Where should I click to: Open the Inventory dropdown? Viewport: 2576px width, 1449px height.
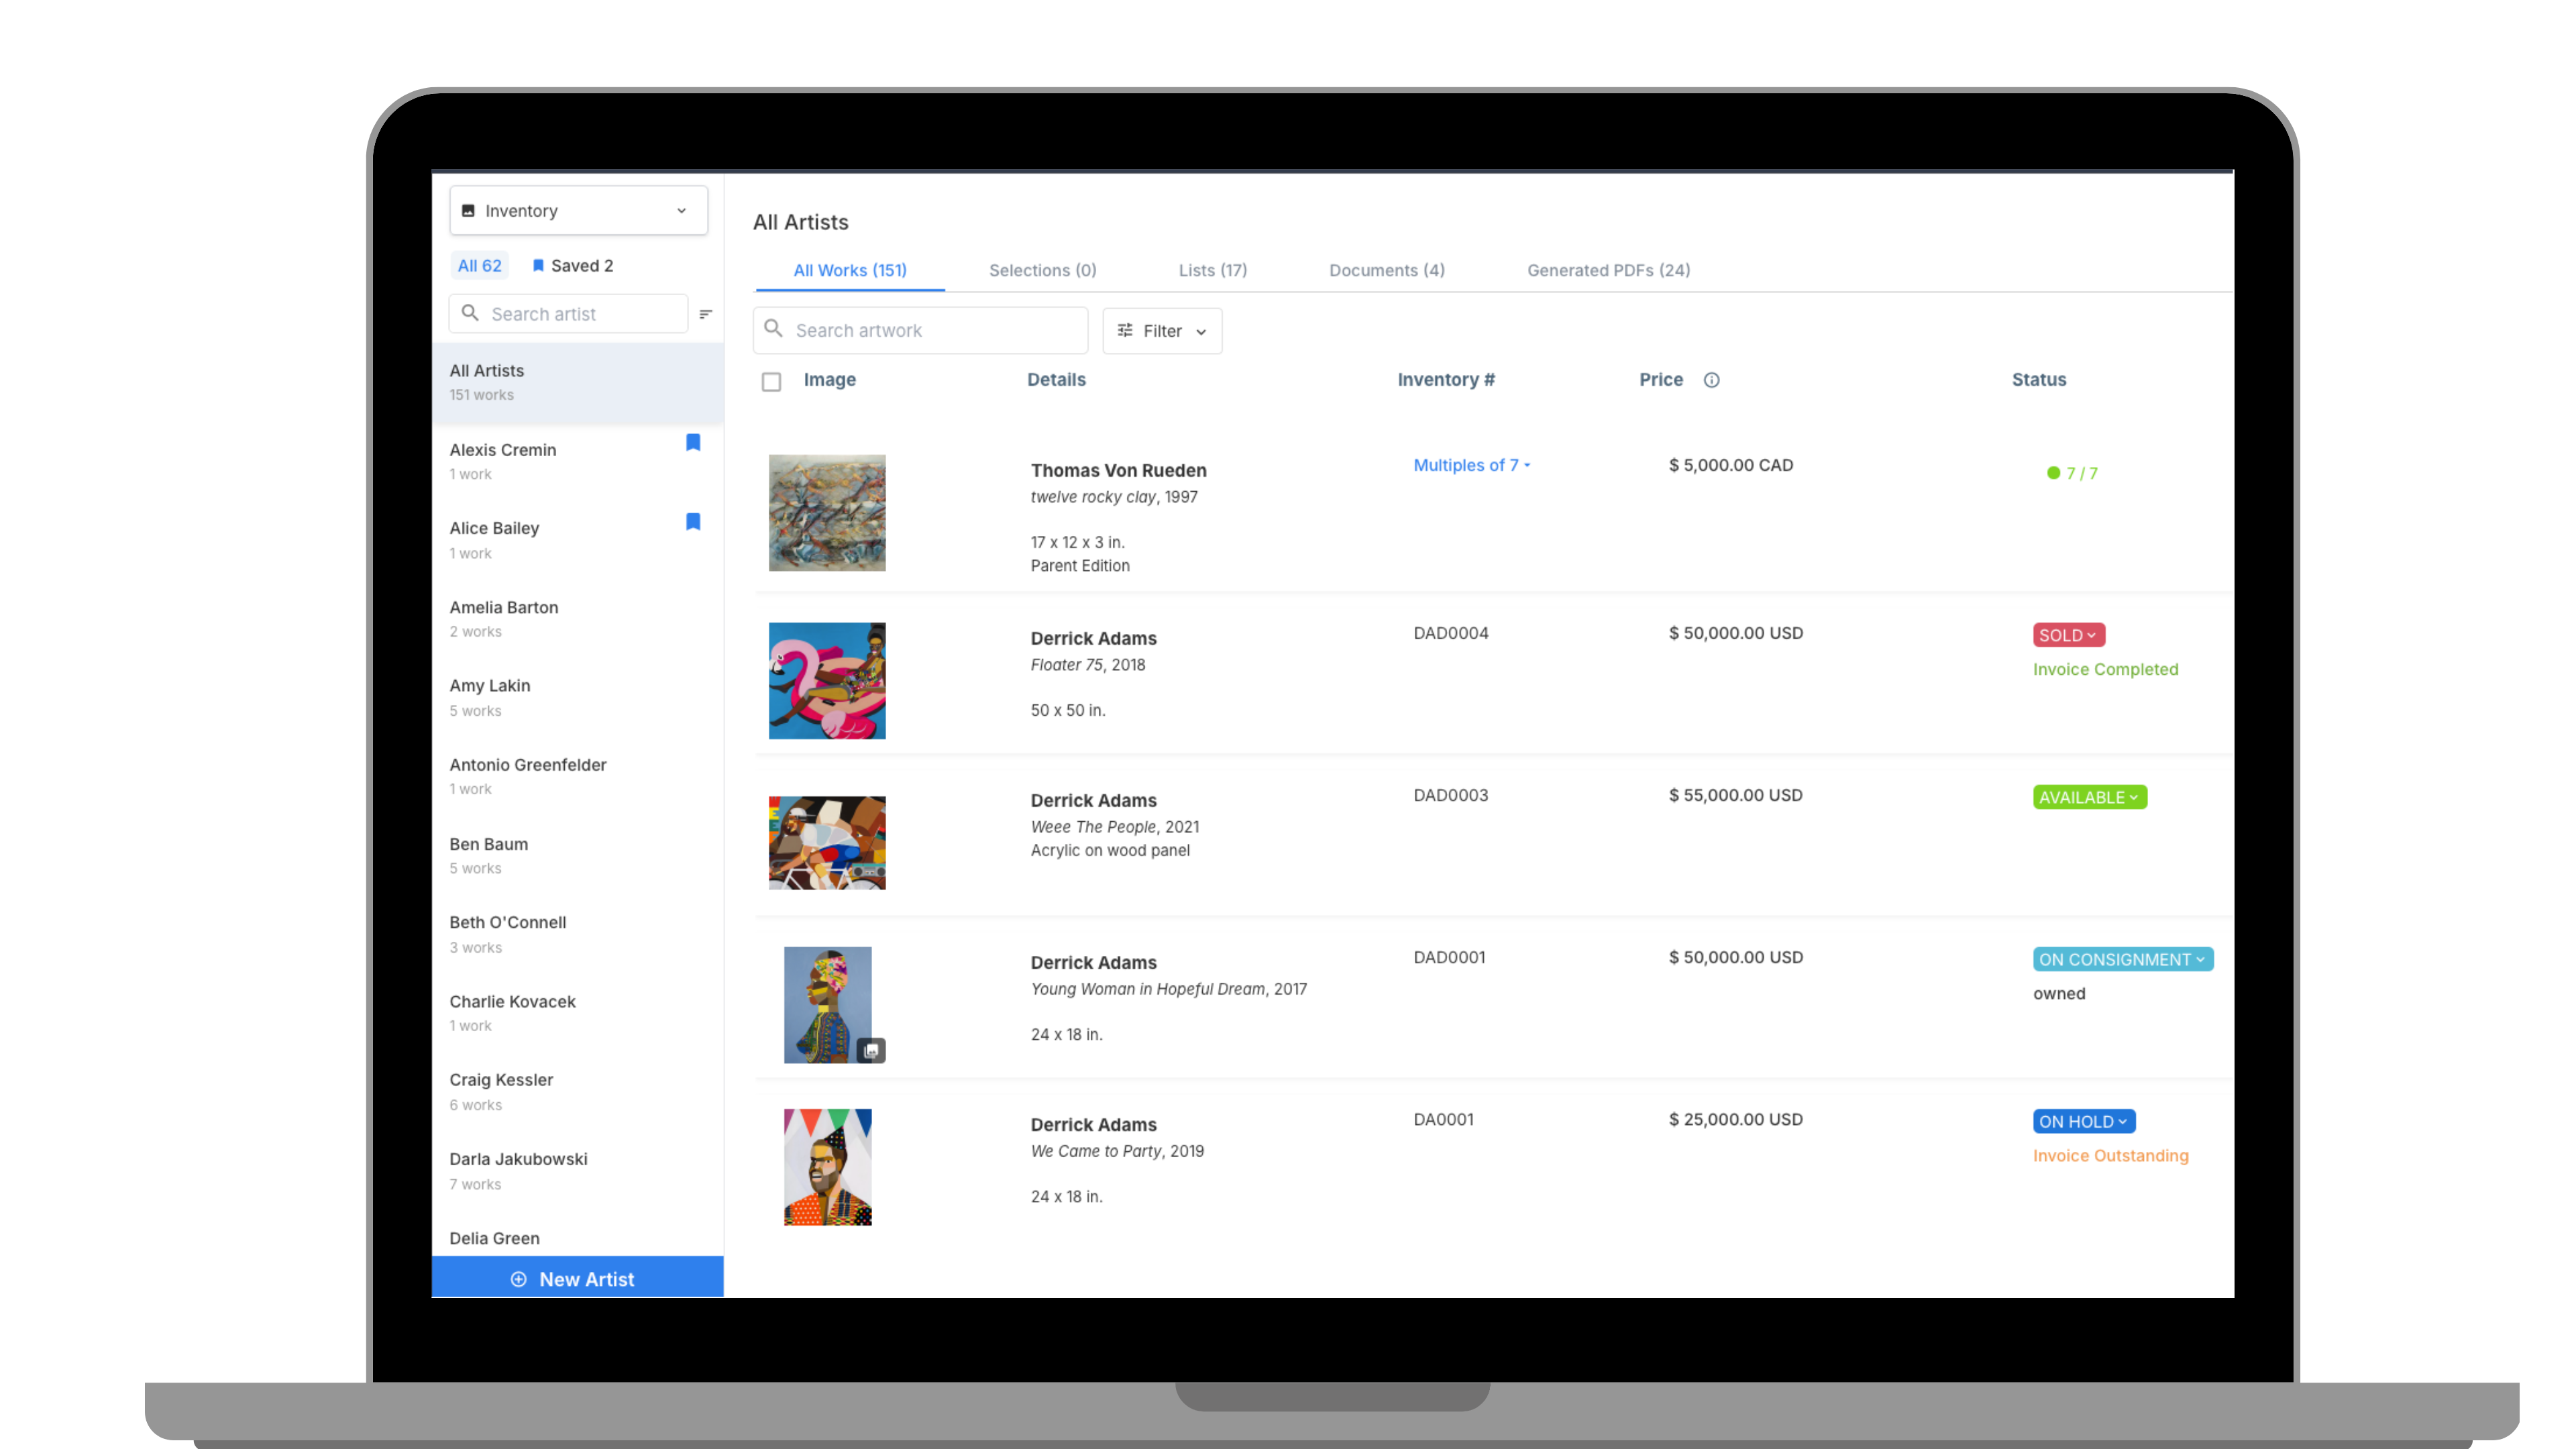[578, 210]
